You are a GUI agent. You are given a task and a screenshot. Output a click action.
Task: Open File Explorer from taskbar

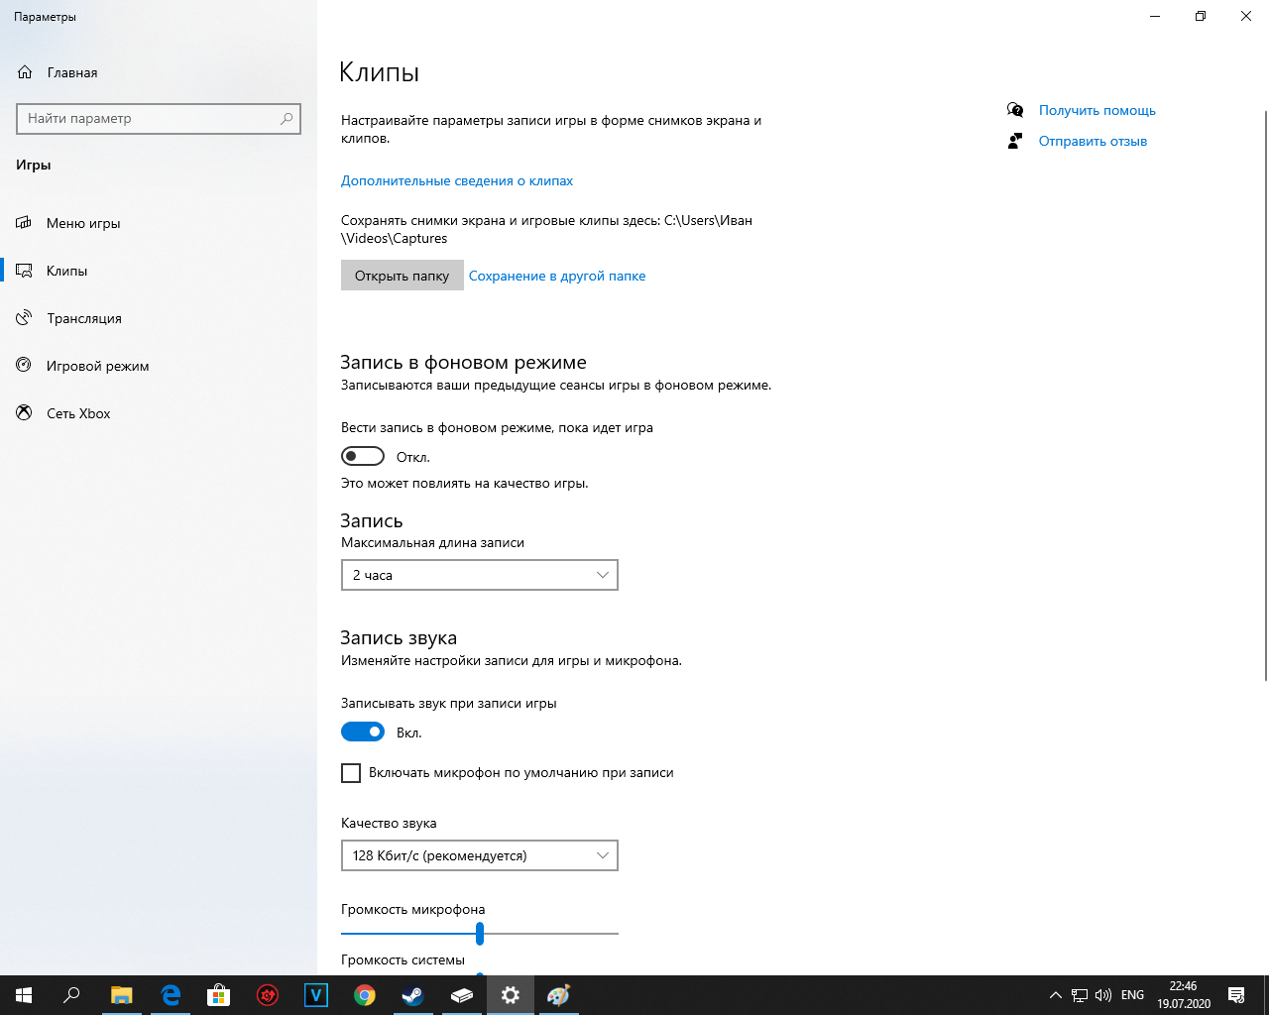121,995
